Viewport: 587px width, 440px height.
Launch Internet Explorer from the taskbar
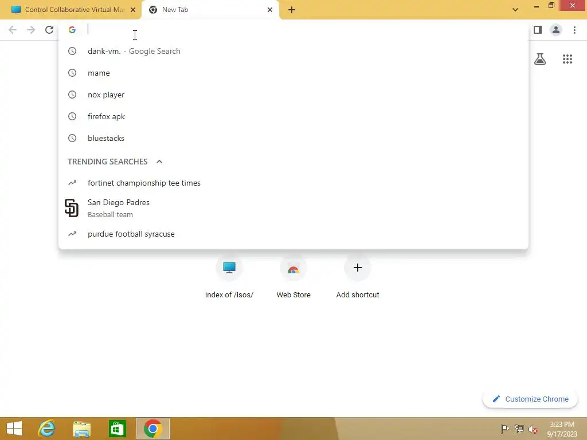point(47,429)
